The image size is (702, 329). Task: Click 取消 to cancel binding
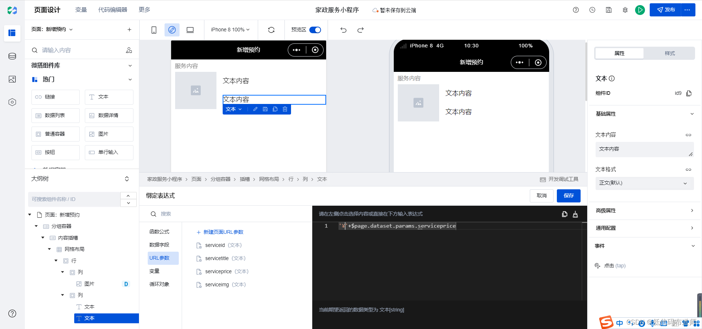(541, 196)
